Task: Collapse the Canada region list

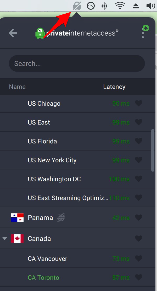Action: [5, 239]
